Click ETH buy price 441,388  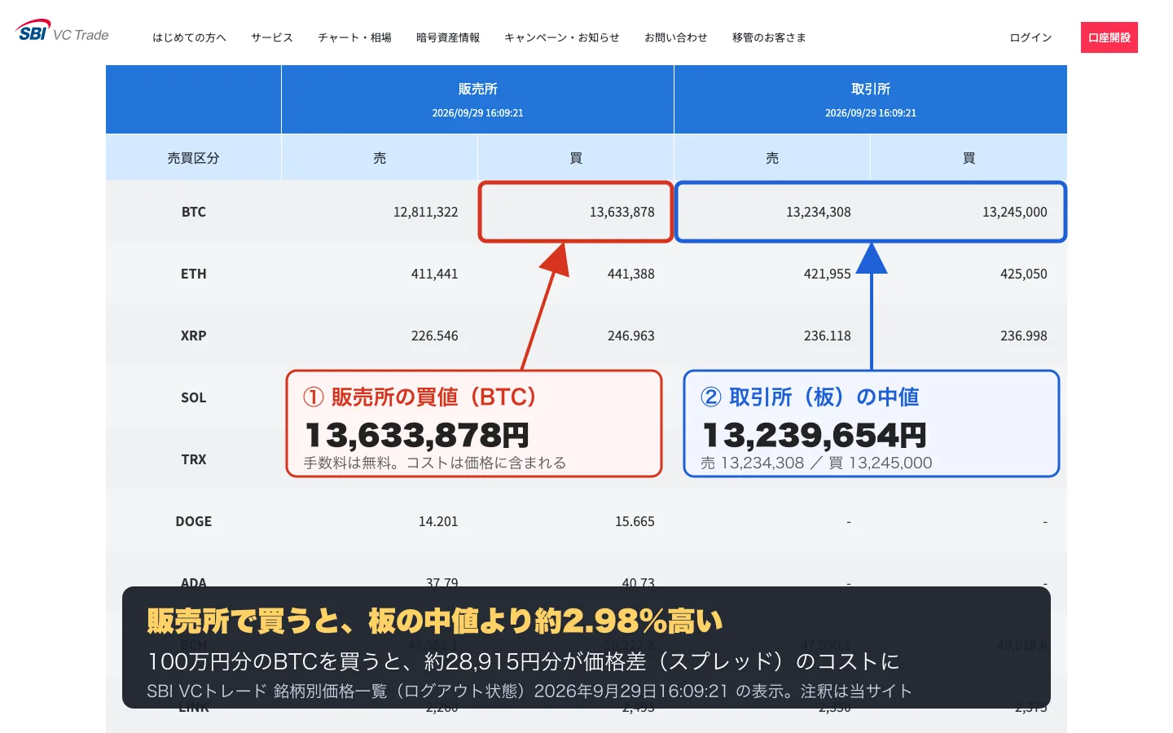631,274
